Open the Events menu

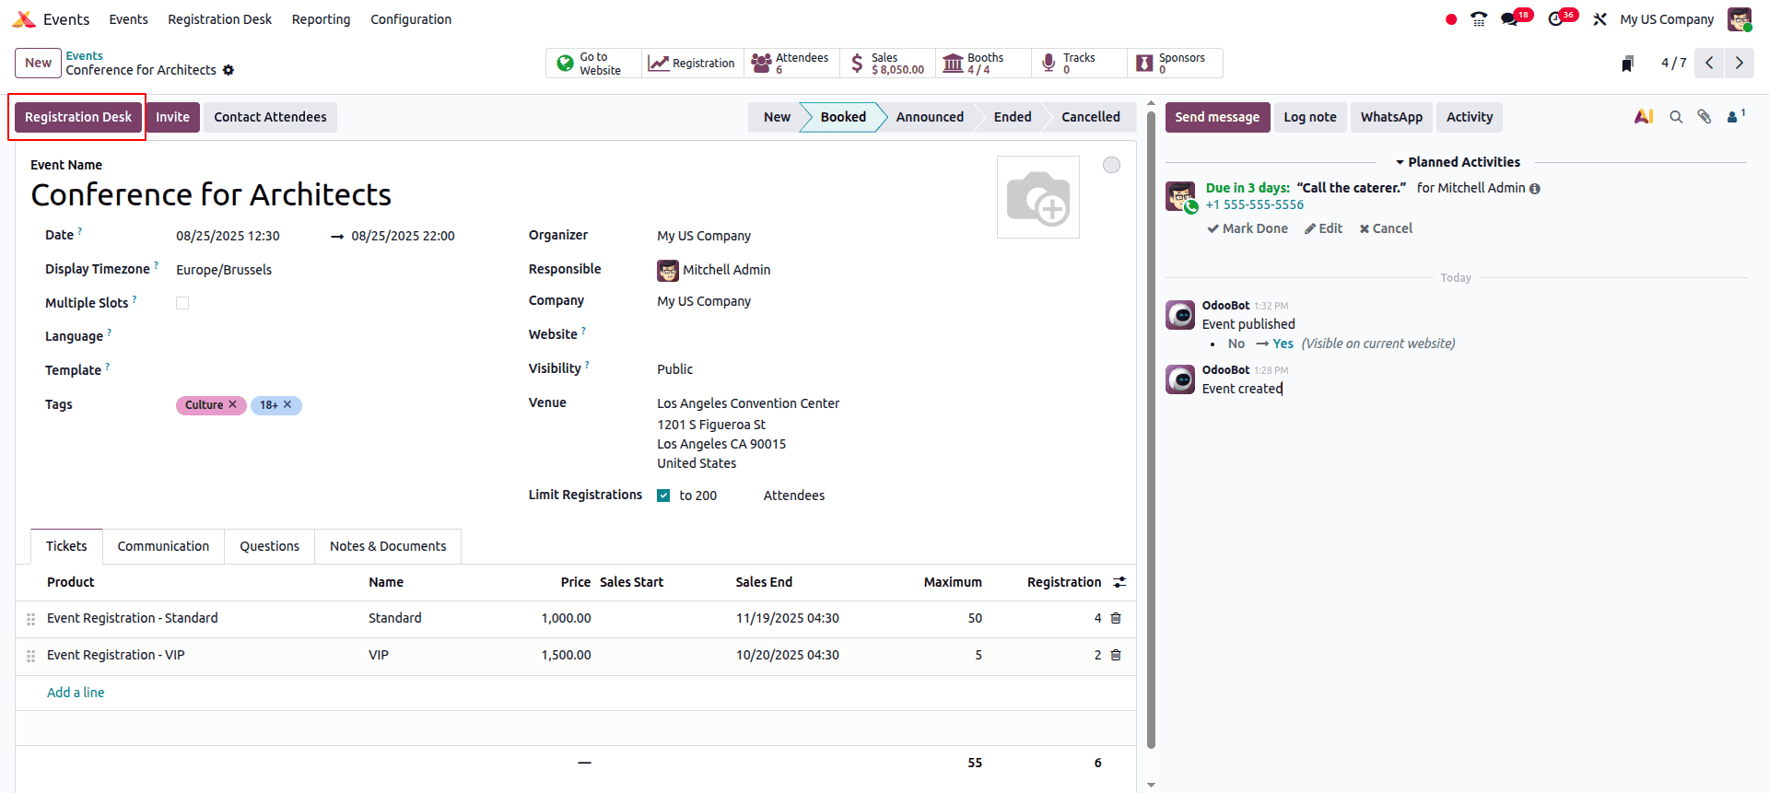pos(128,19)
